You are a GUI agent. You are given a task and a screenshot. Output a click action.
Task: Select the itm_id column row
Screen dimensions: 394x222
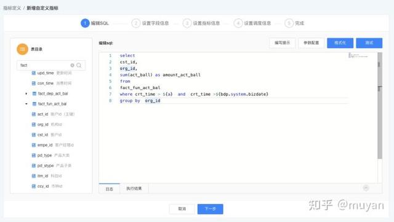pyautogui.click(x=47, y=176)
